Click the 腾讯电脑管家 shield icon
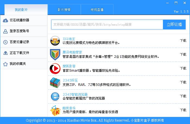The image size is (190, 124). [x=55, y=55]
